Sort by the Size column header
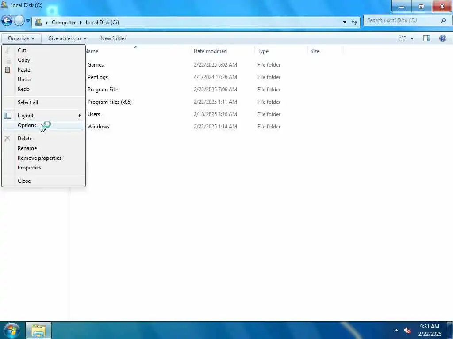The image size is (453, 339). (325, 51)
